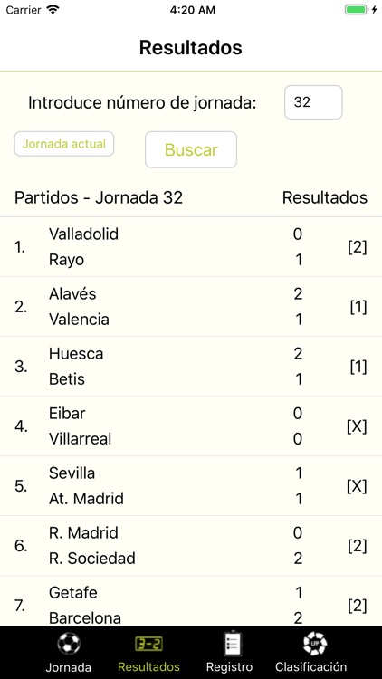This screenshot has height=679, width=382.
Task: Focus the jornada number field showing 32
Action: pyautogui.click(x=313, y=102)
